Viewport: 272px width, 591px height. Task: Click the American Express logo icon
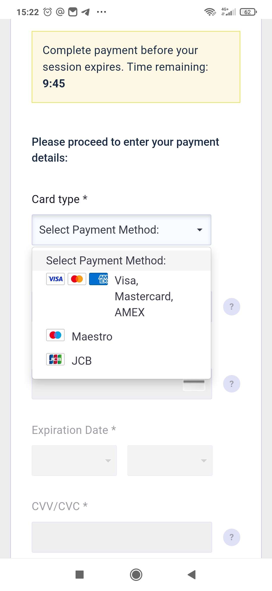click(98, 279)
